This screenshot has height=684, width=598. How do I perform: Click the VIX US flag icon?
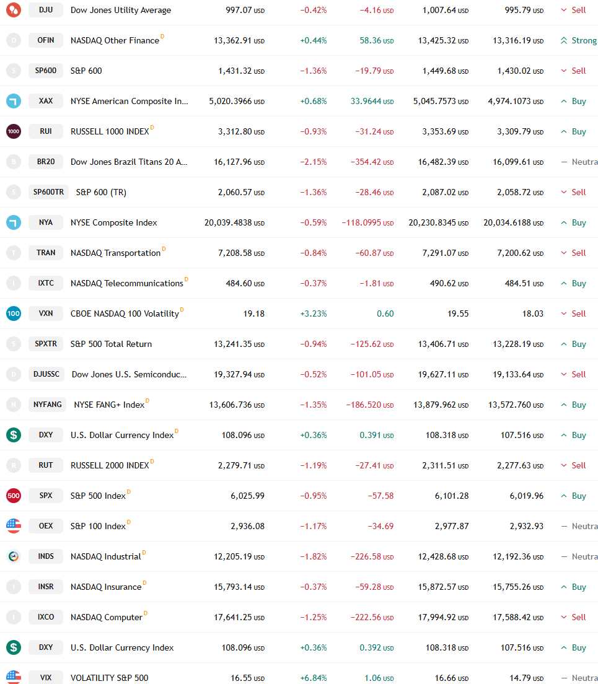click(14, 677)
